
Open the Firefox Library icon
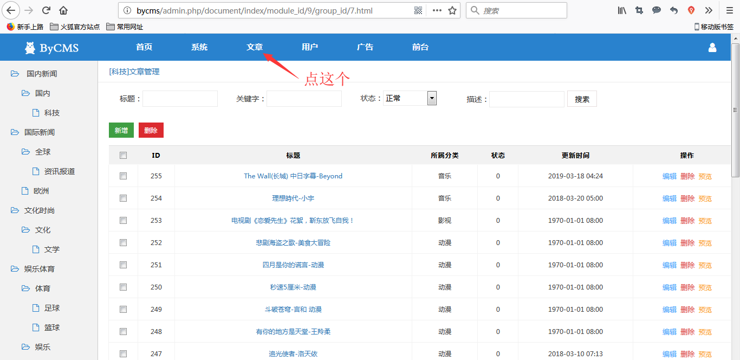click(x=622, y=10)
